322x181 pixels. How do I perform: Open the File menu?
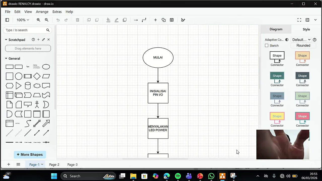[x=8, y=12]
